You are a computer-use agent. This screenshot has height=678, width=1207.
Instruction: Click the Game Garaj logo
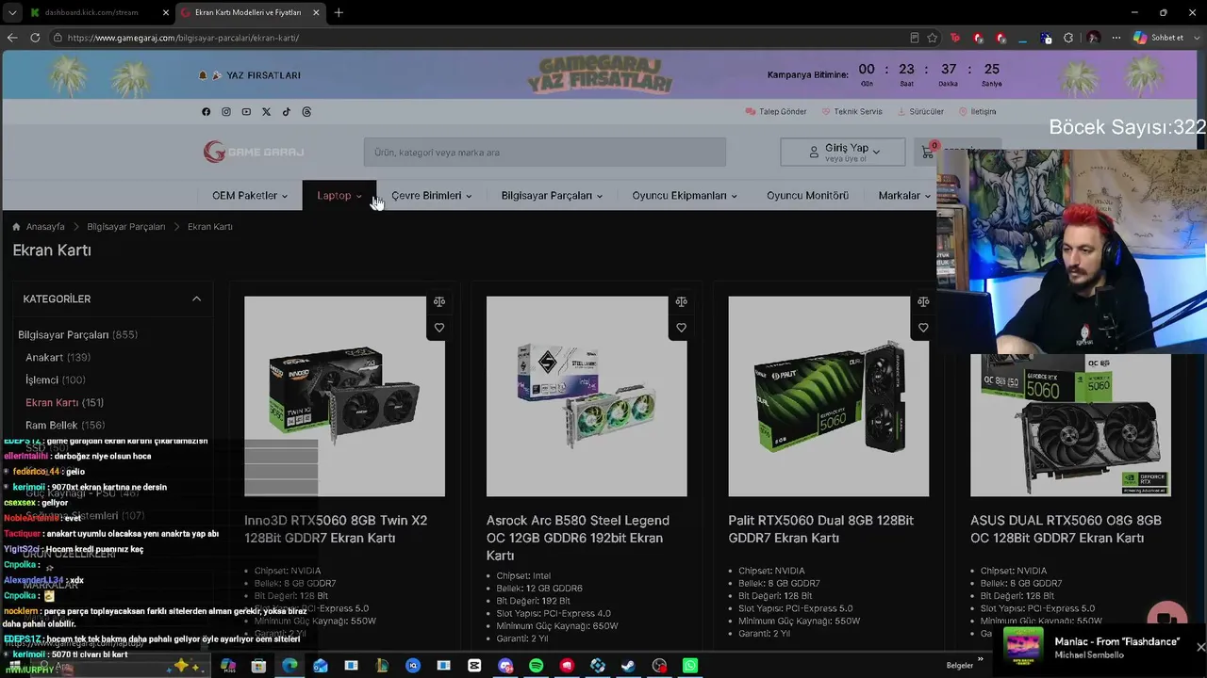(254, 152)
